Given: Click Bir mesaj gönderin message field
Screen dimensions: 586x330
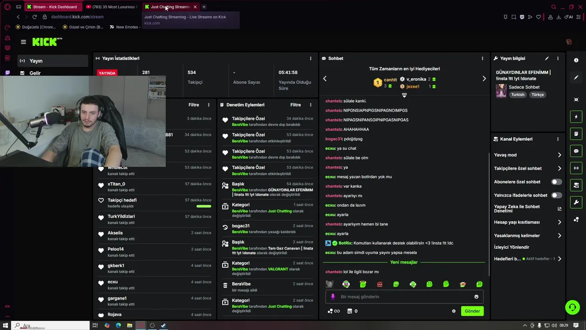Looking at the screenshot, I should 404,297.
